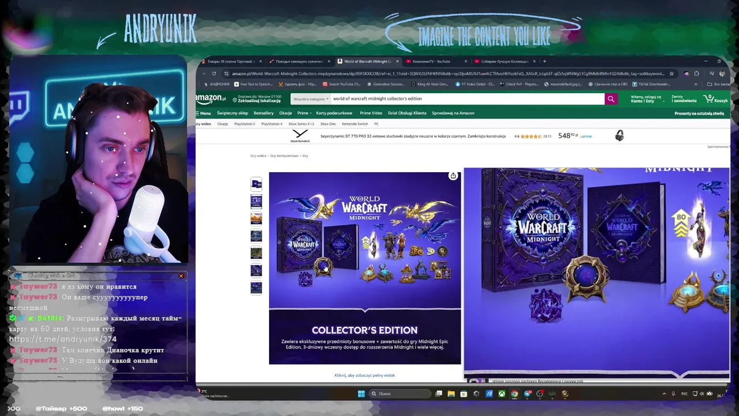This screenshot has height=416, width=739.
Task: Reload the page with browser refresh icon
Action: (x=214, y=73)
